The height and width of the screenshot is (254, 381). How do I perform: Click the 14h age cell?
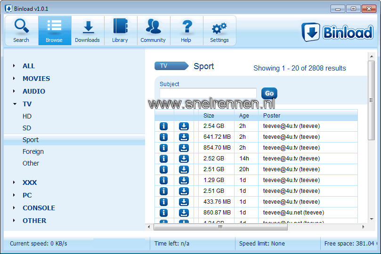(x=244, y=159)
